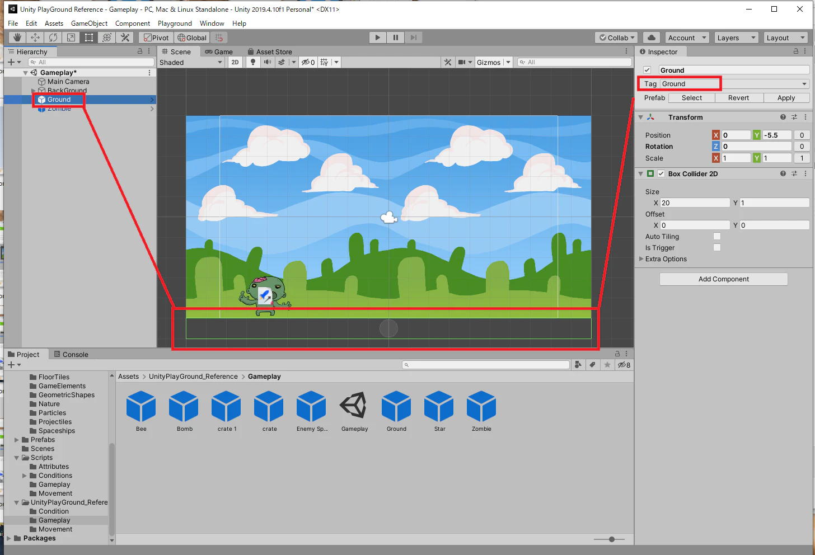Open the Layers dropdown
Viewport: 815px width, 555px height.
click(x=736, y=37)
